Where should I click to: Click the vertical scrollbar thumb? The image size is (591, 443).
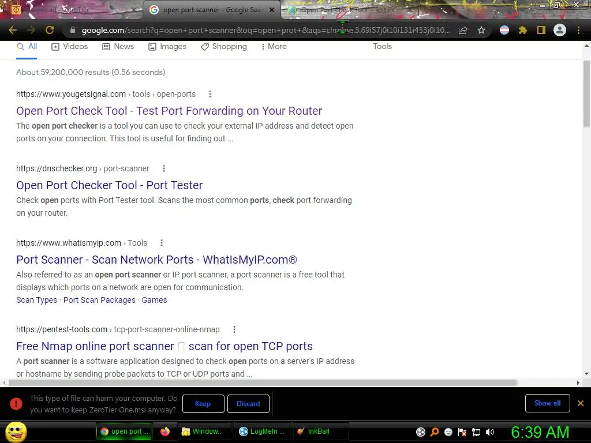586,94
